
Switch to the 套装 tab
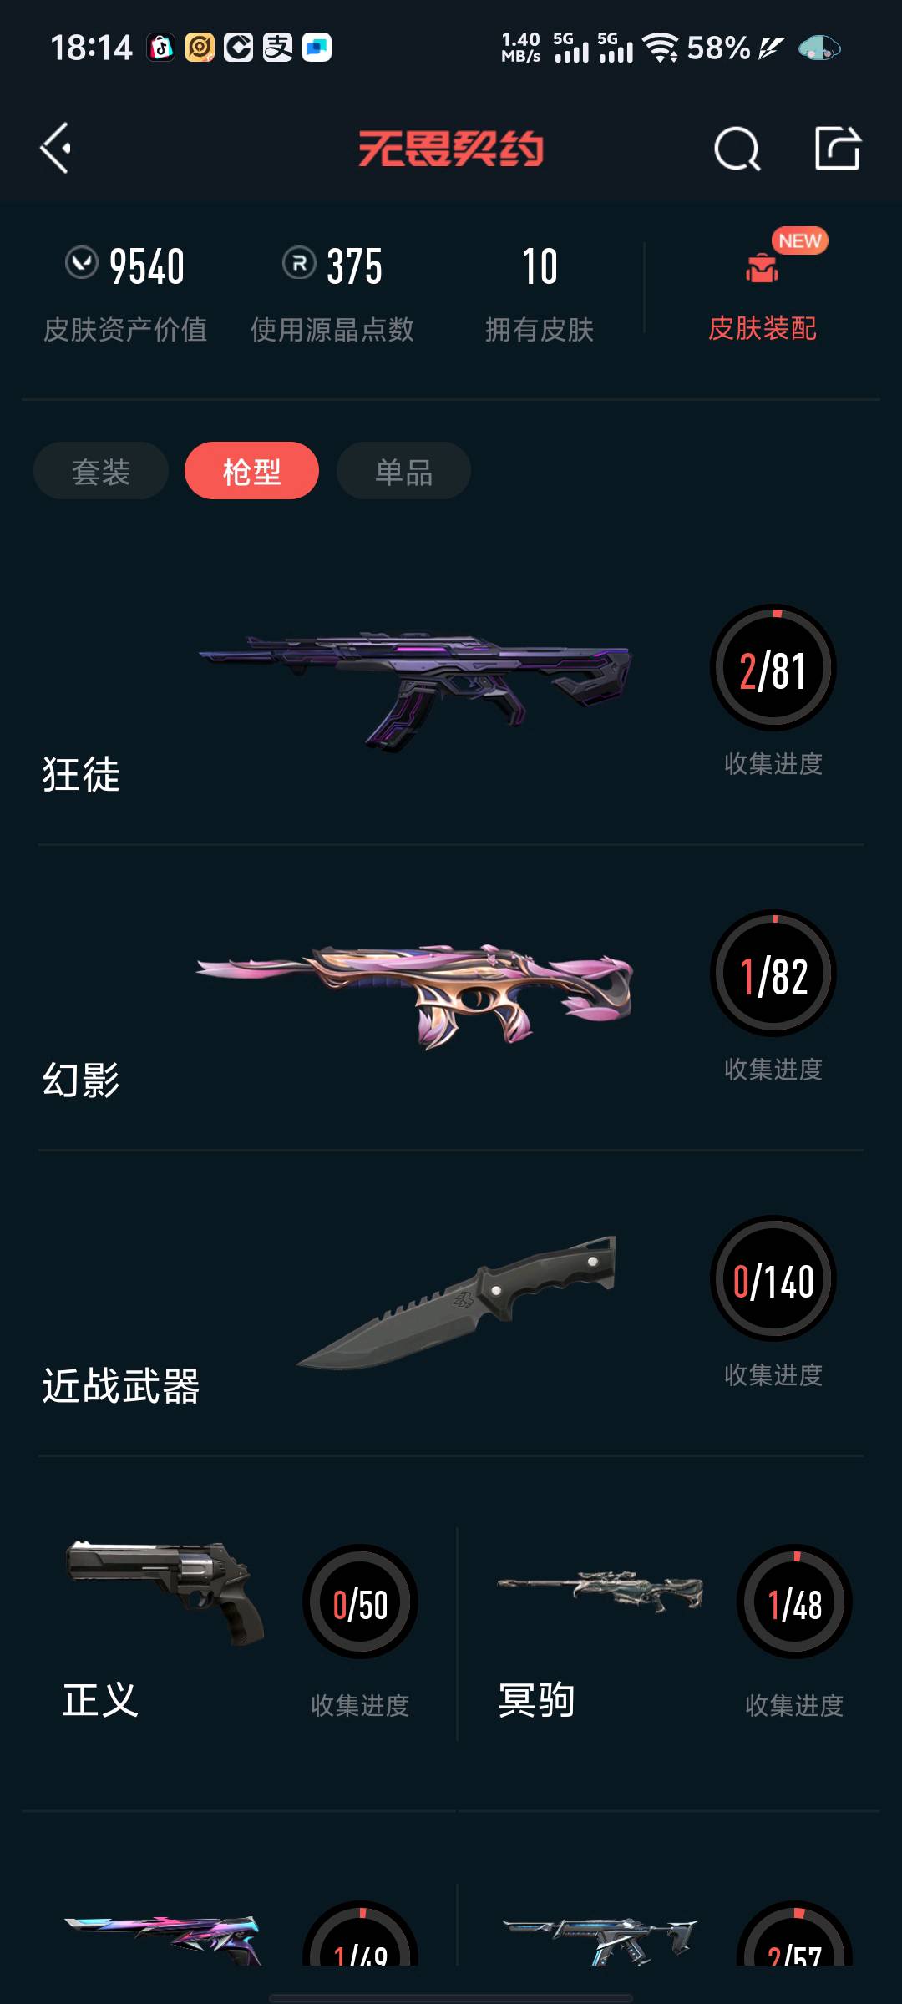click(x=101, y=471)
